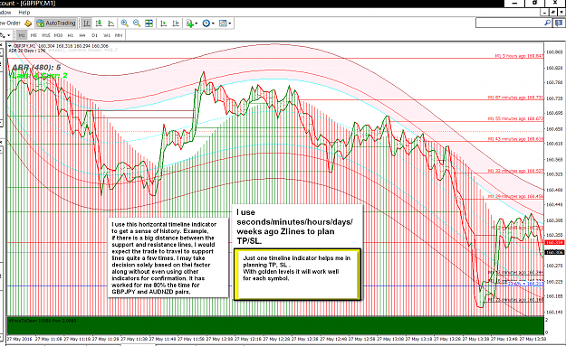Image resolution: width=566 pixels, height=346 pixels.
Task: Select the M1 timeframe
Action: (x=22, y=35)
